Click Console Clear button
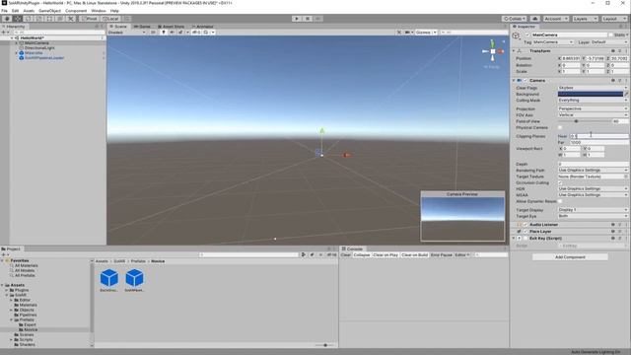 point(346,254)
